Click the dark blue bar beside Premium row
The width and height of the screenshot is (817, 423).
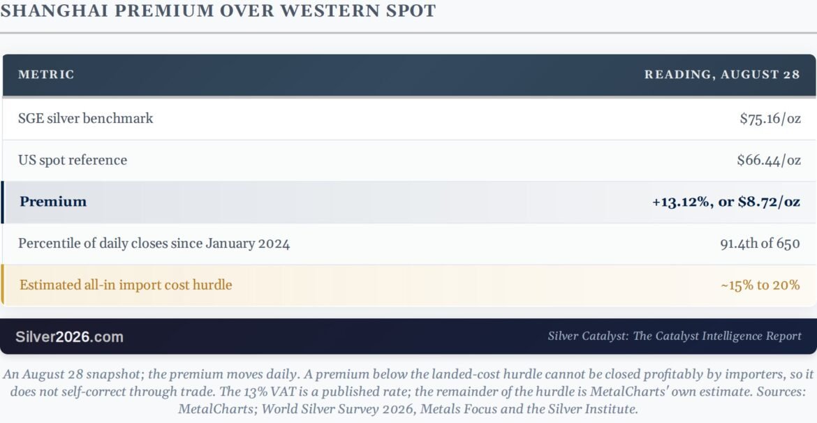[2, 202]
